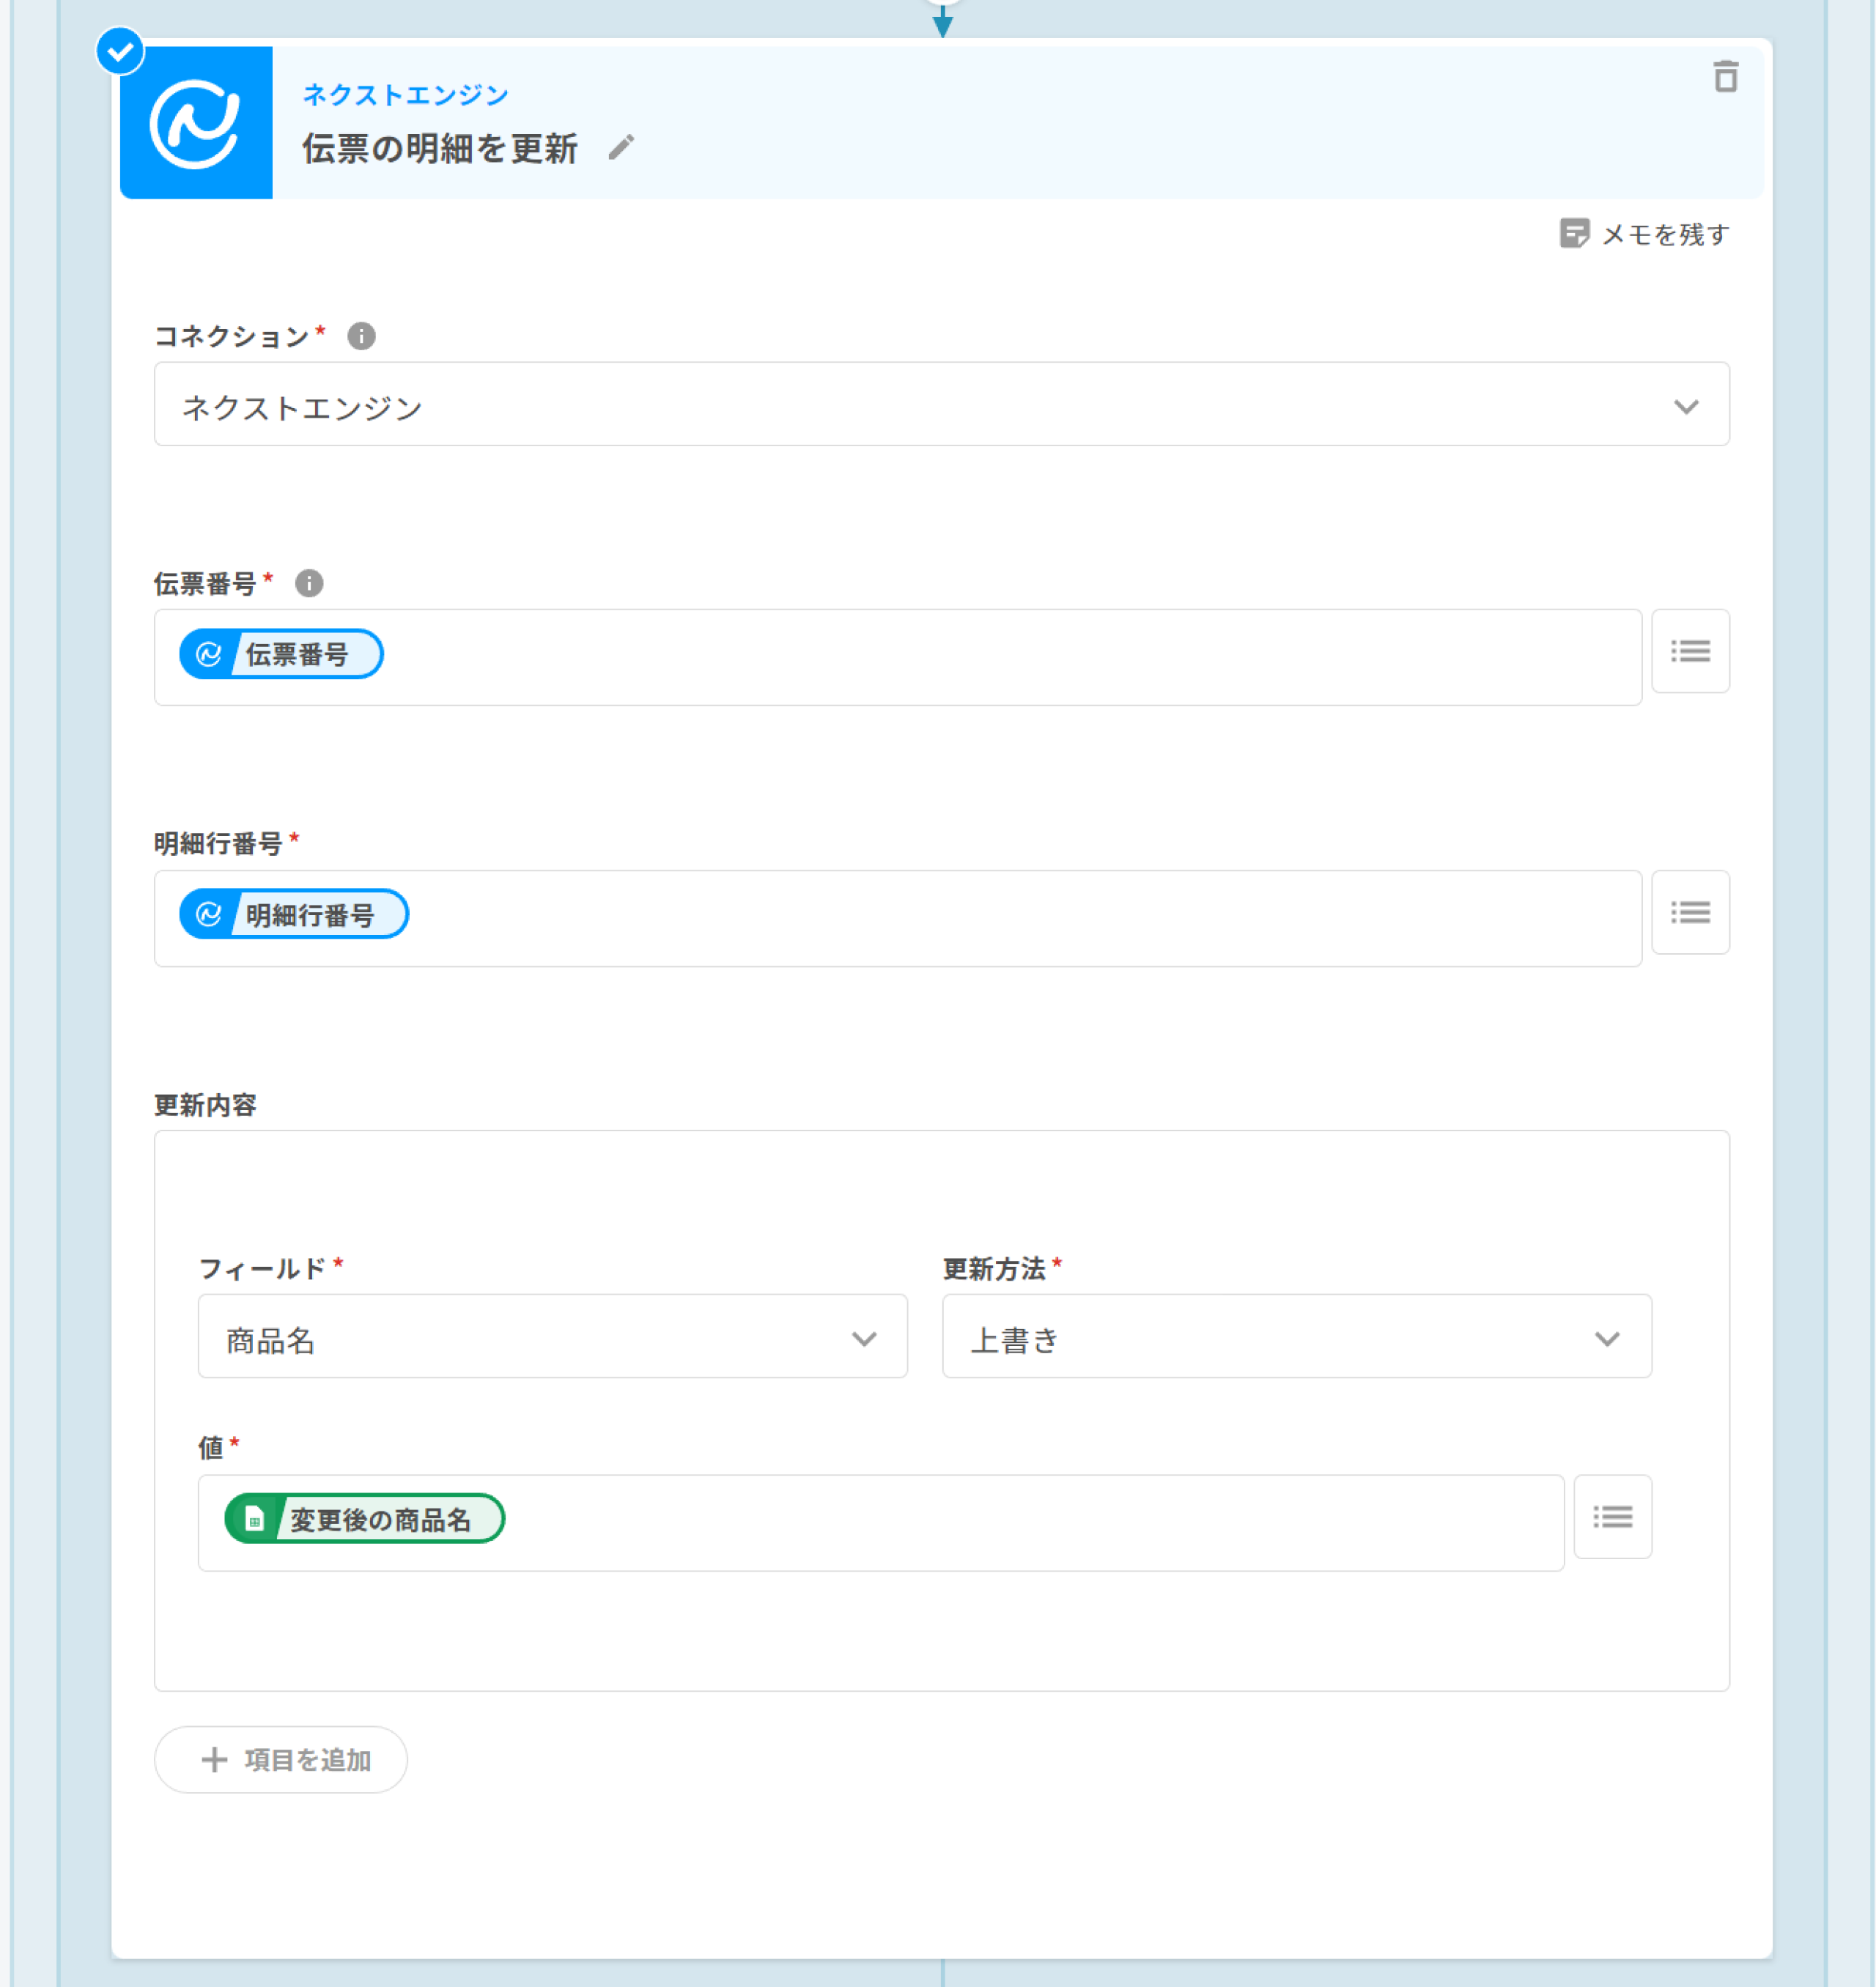Click the ネクストエンジン link in header
Viewport: 1876px width, 1987px height.
click(405, 95)
